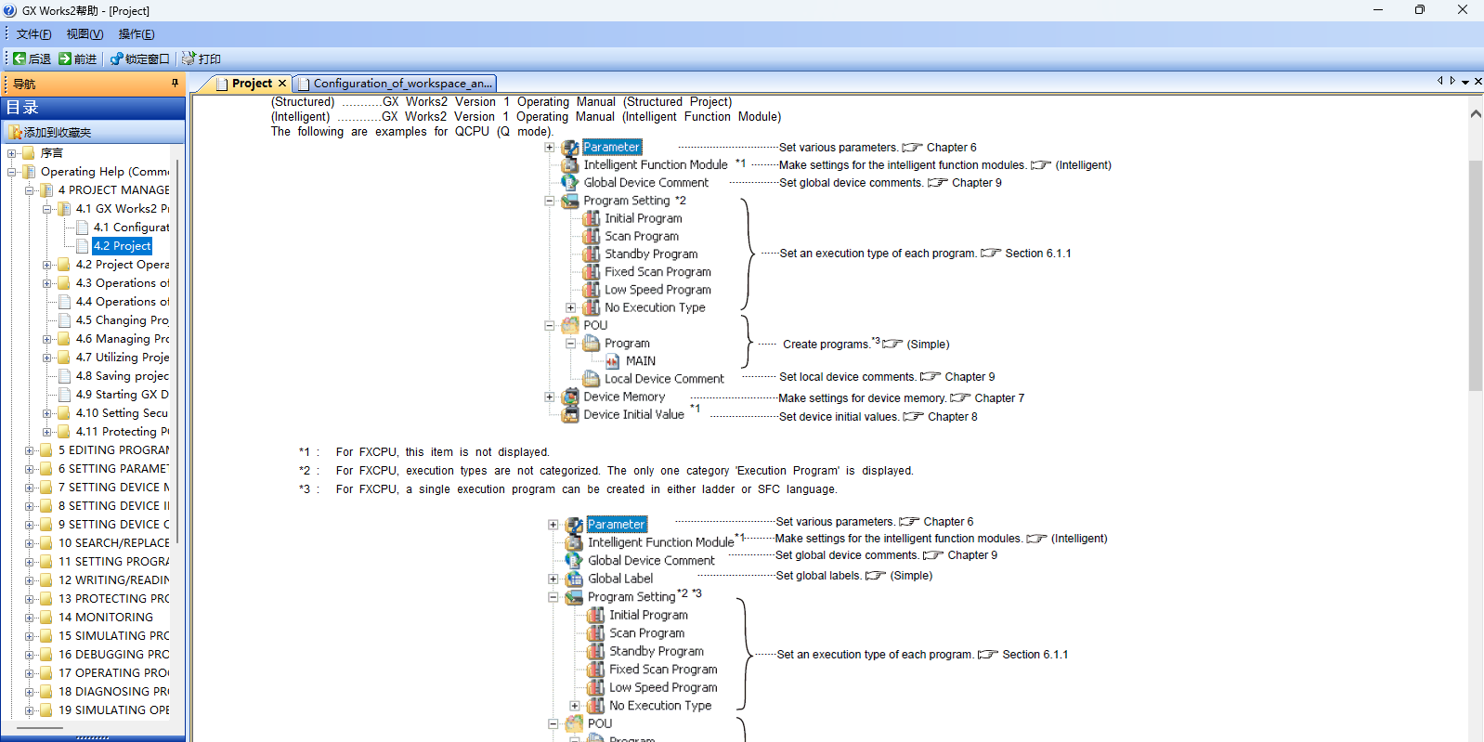This screenshot has width=1484, height=742.
Task: Click the folder icon beside 序言
Action: click(29, 153)
